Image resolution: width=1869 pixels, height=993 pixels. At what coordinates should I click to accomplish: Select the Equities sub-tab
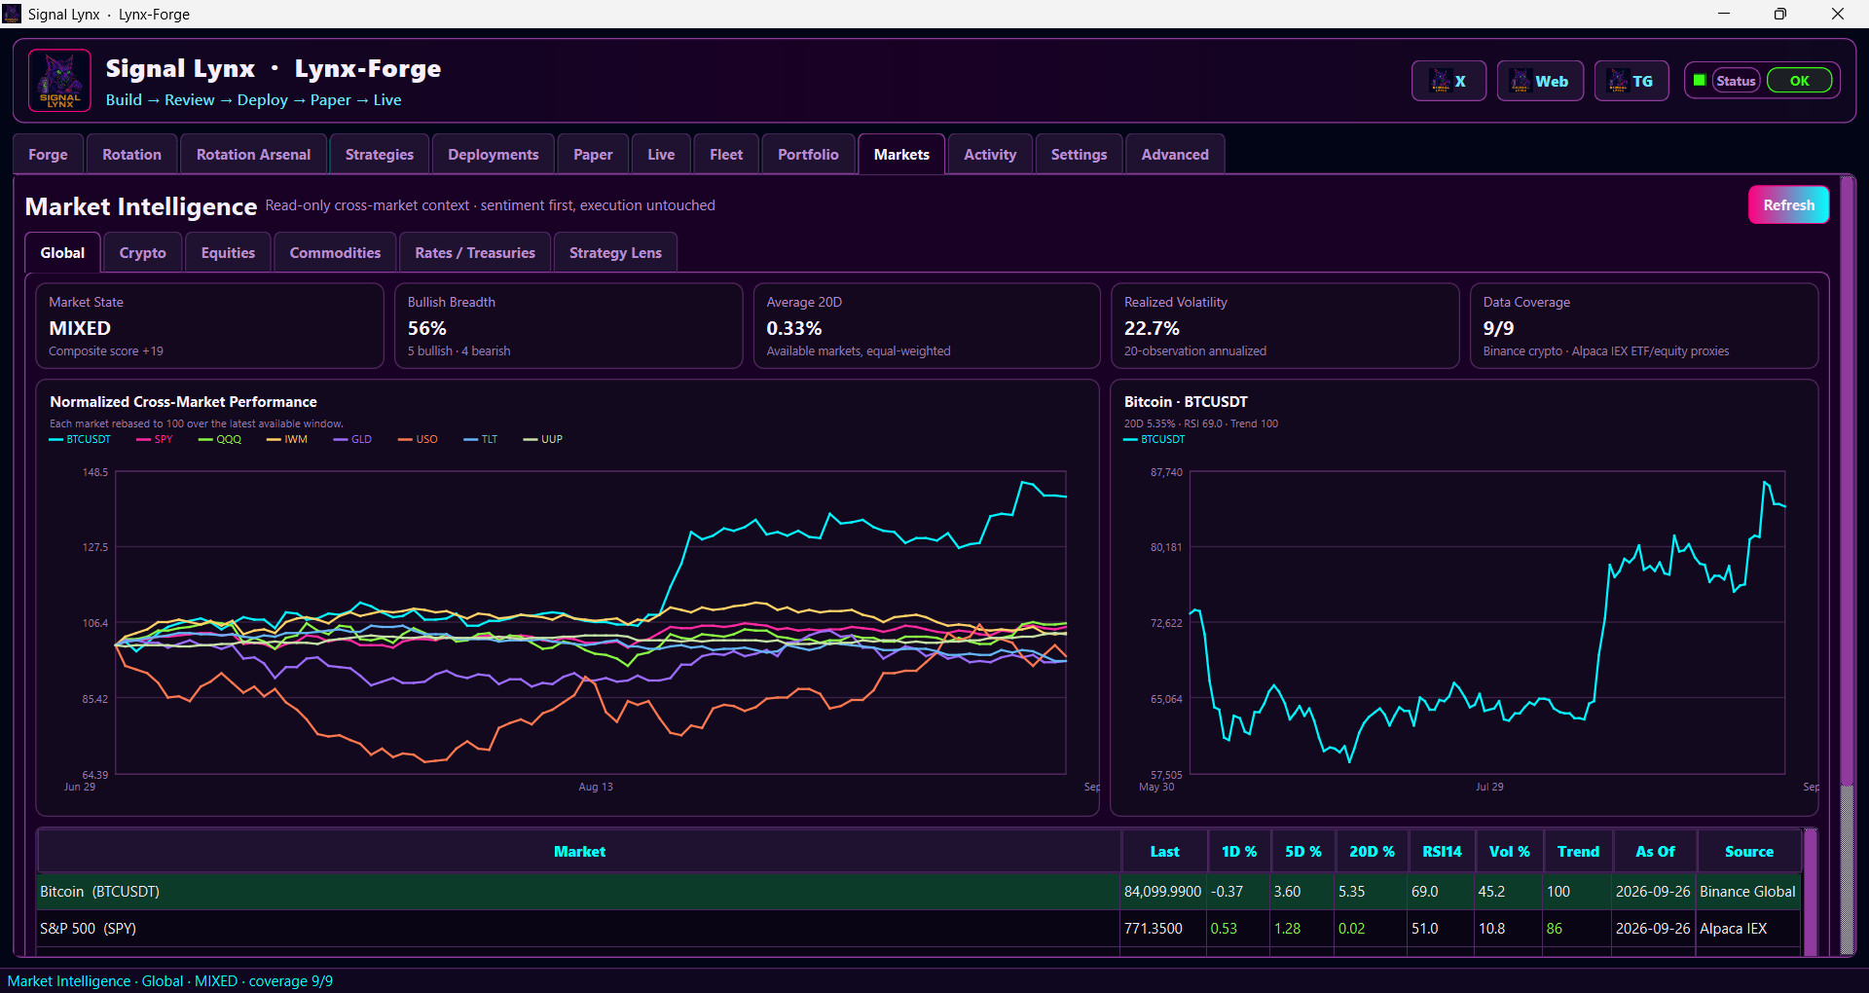click(228, 252)
